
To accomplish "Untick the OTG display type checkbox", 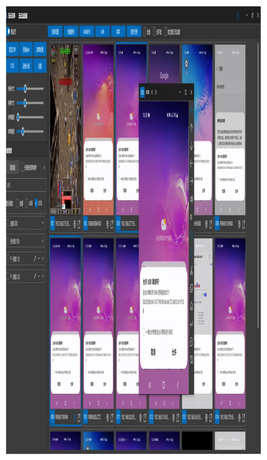I will tap(36, 203).
